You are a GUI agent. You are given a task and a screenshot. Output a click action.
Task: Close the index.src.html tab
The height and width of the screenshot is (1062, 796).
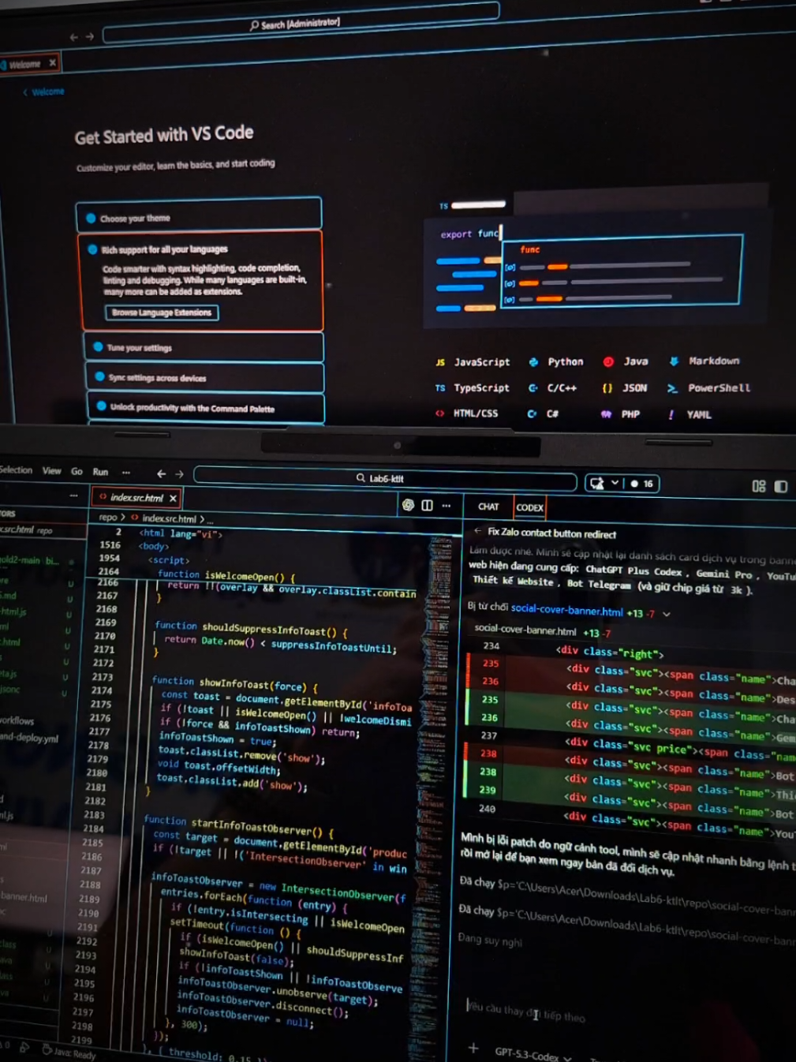click(x=173, y=498)
